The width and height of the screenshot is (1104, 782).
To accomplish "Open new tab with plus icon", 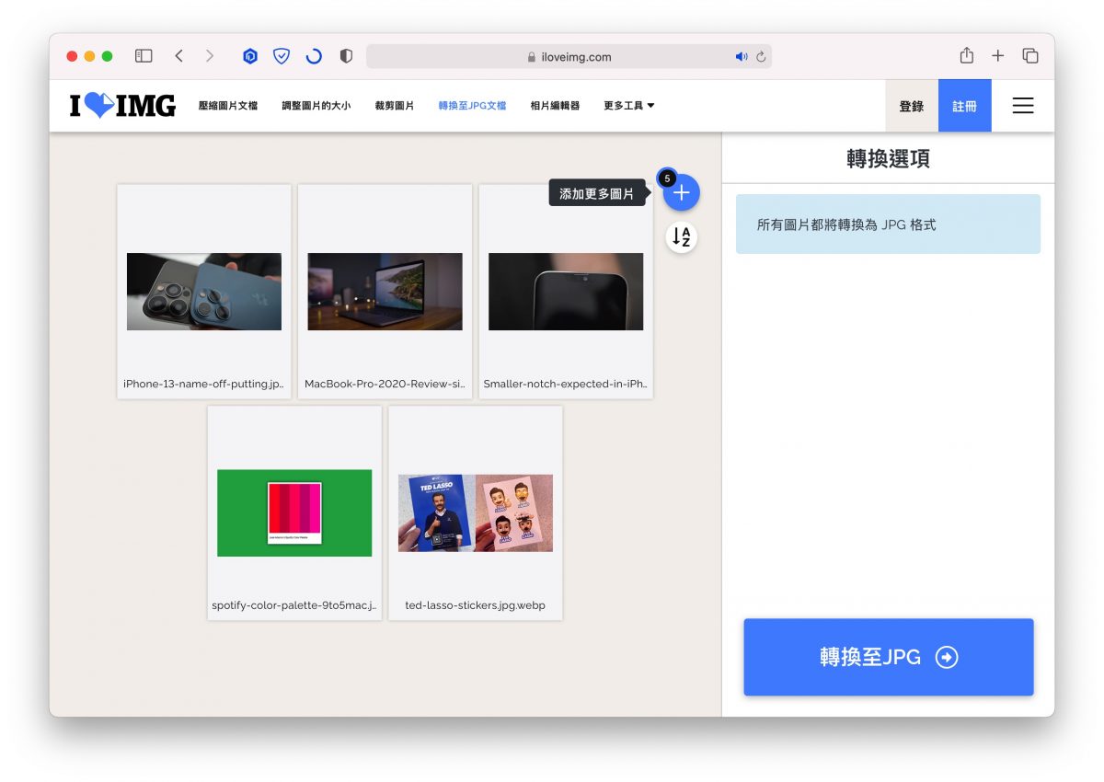I will [998, 56].
